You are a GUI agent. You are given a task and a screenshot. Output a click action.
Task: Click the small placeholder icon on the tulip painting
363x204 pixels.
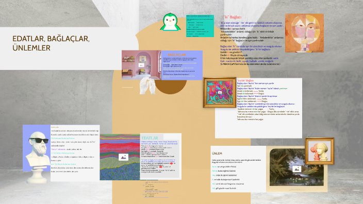tap(220, 93)
